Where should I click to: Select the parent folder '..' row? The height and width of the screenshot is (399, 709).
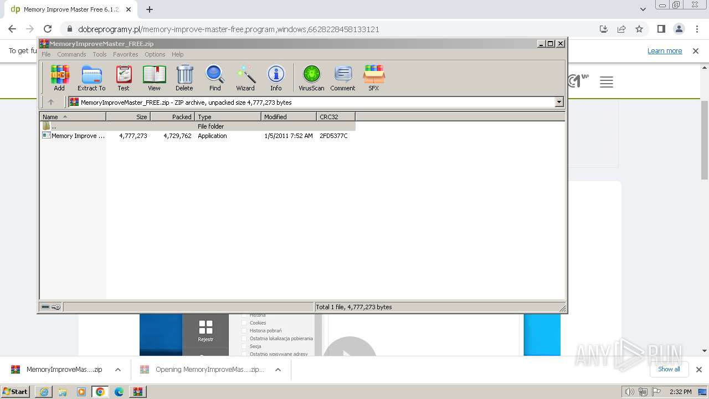[x=198, y=126]
